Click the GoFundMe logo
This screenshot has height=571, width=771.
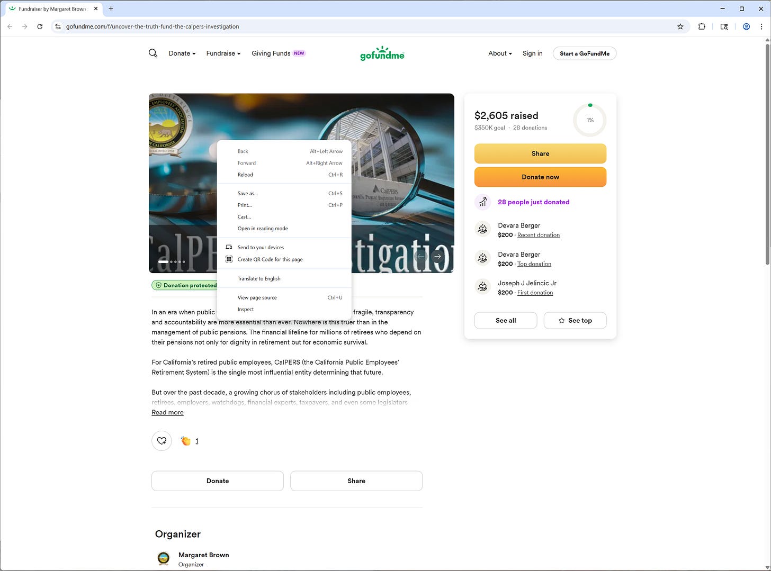(x=382, y=53)
